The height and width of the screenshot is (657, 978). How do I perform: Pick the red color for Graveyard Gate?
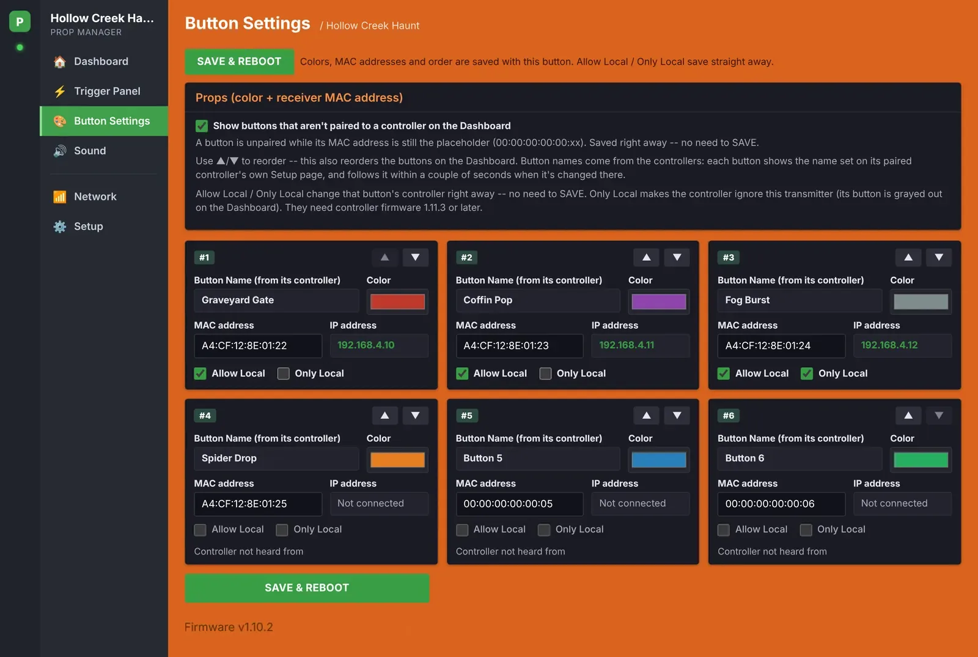tap(397, 301)
